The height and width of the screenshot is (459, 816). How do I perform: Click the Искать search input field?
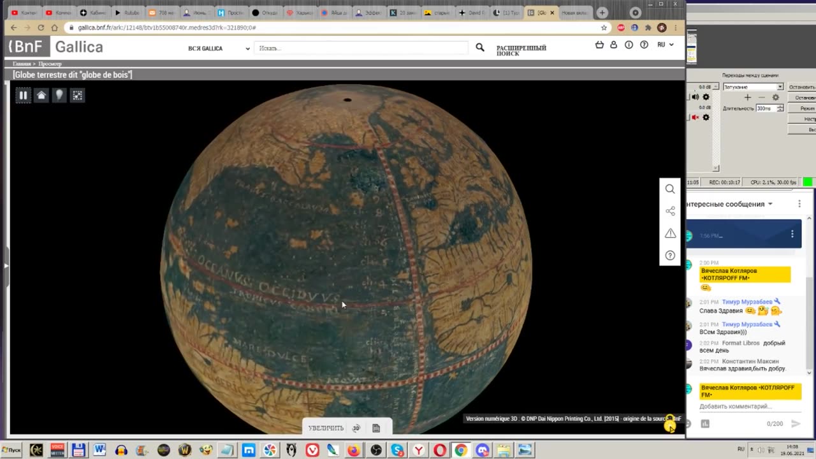pos(361,48)
